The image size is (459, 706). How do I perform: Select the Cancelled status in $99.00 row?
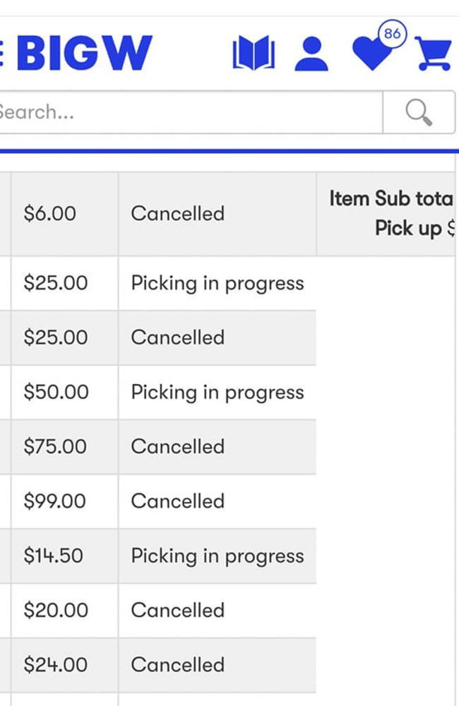tap(177, 501)
